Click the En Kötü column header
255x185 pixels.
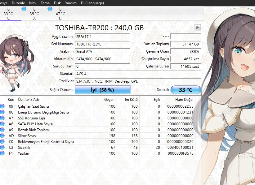(x=128, y=100)
